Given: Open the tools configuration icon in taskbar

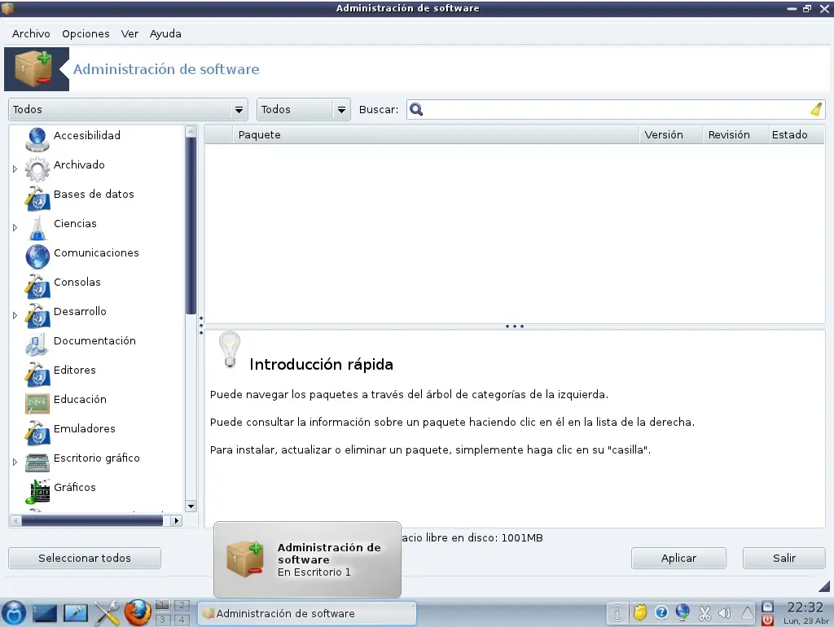Looking at the screenshot, I should (107, 613).
